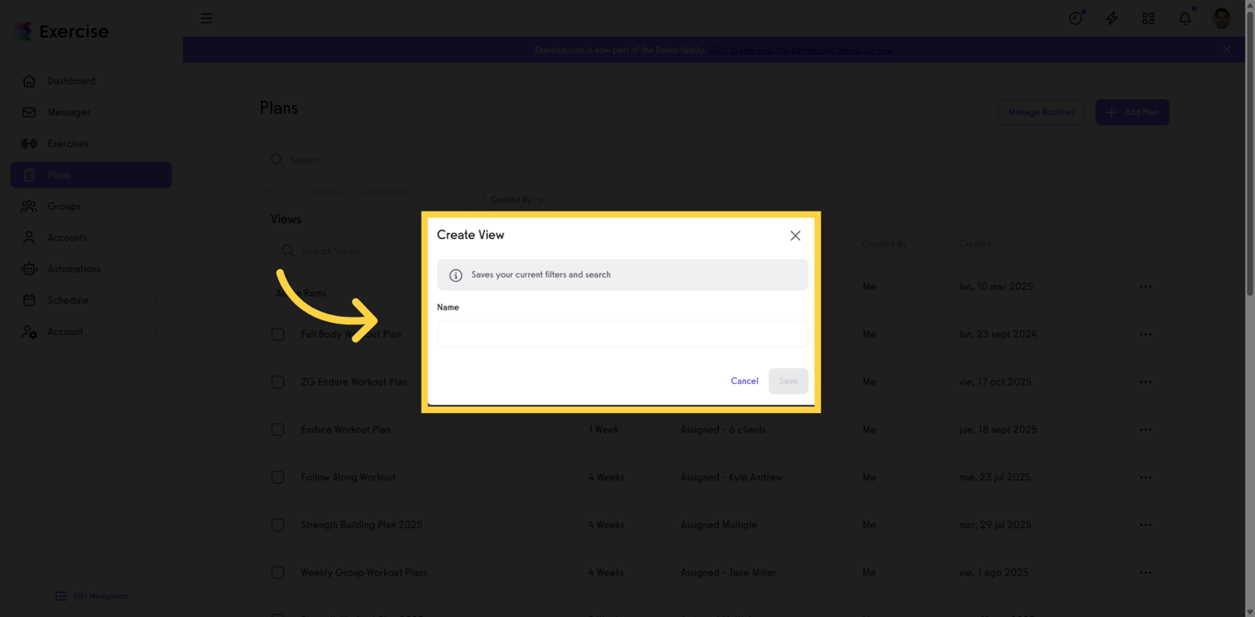Click the Add Plan button
Image resolution: width=1255 pixels, height=617 pixels.
click(x=1132, y=112)
